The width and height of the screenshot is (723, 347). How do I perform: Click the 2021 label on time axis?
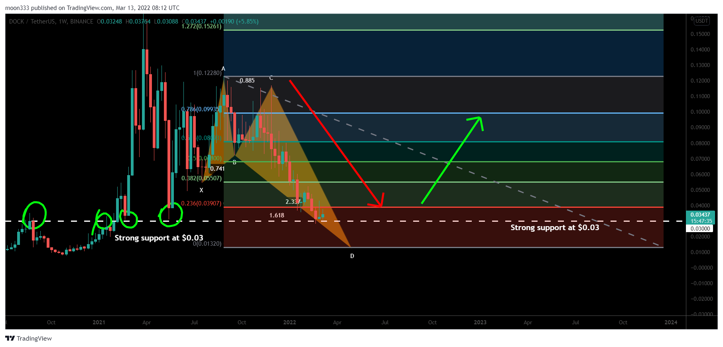(99, 323)
